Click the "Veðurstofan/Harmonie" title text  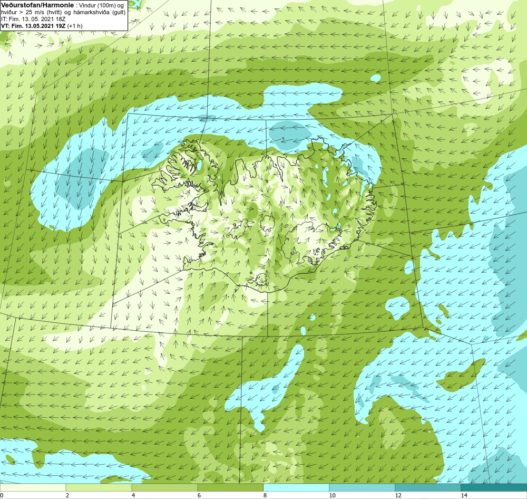coord(37,6)
